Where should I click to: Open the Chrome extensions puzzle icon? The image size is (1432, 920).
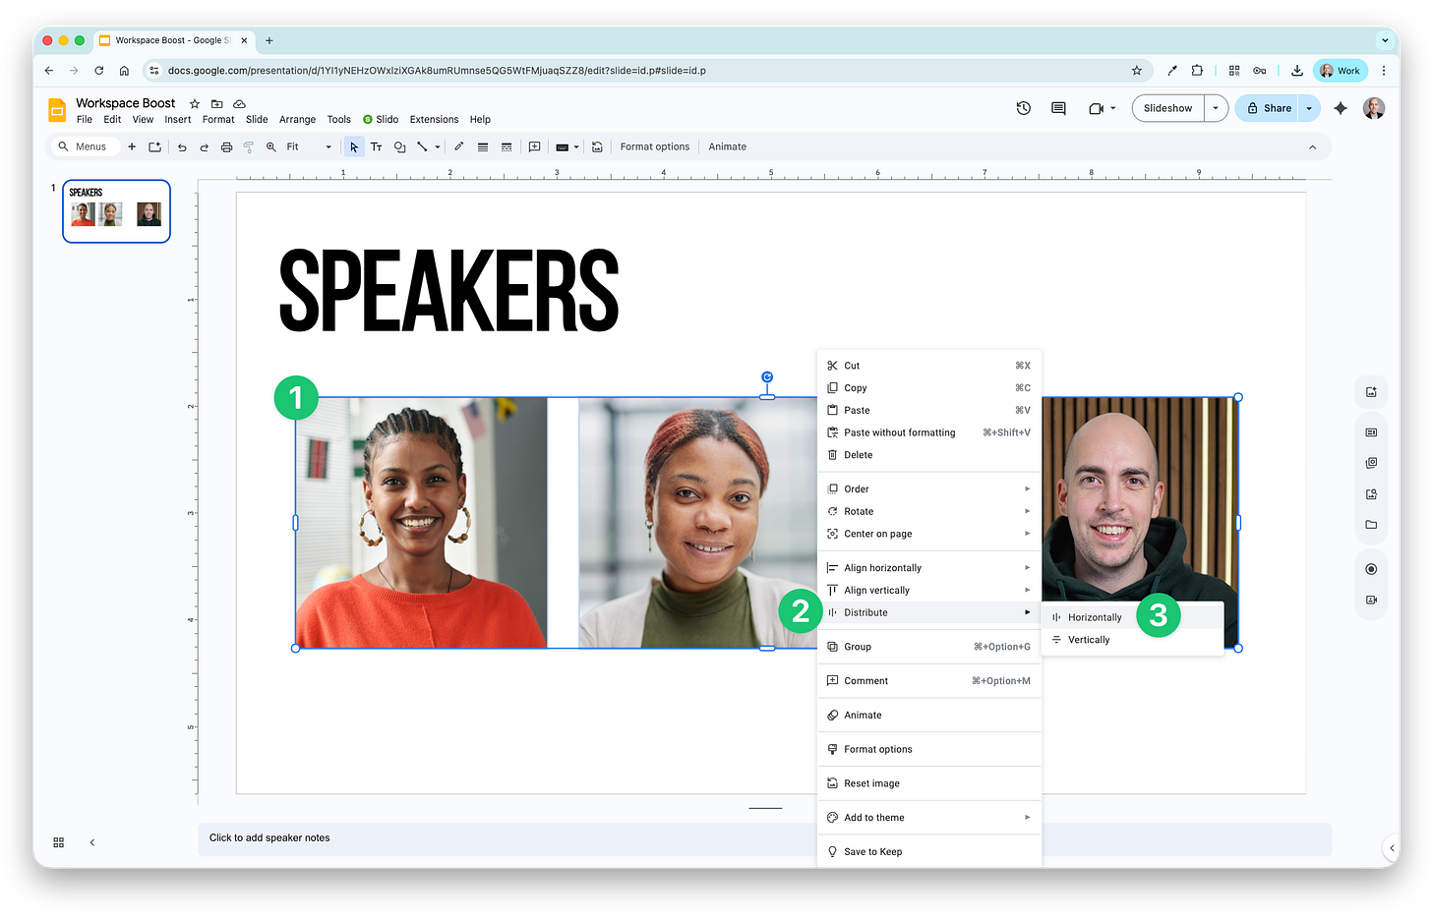tap(1197, 71)
